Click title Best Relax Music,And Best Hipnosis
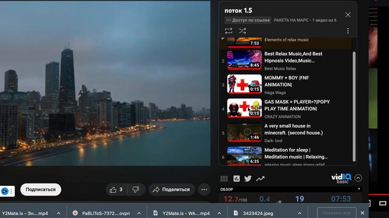Viewport: 389px width, 218px height. pos(293,57)
